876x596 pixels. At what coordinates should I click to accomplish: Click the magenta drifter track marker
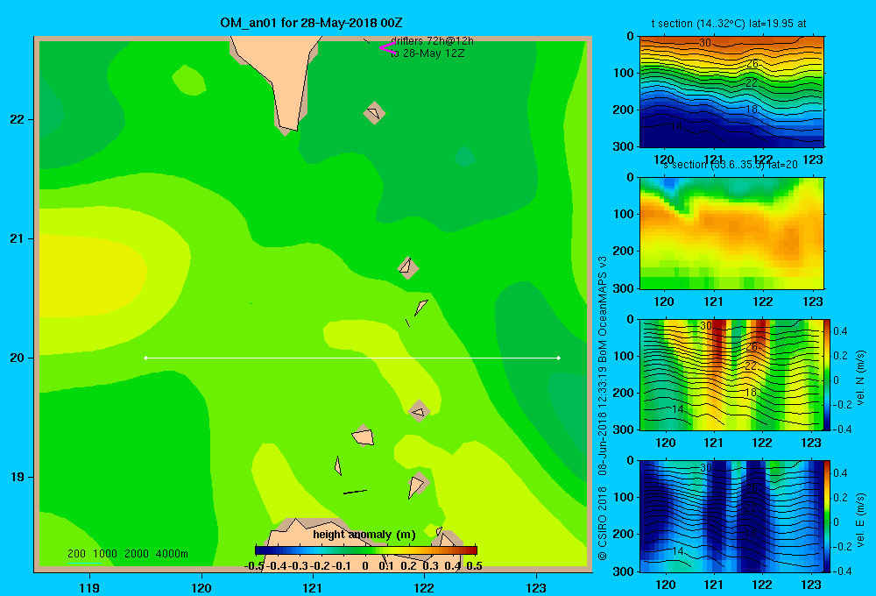point(386,48)
